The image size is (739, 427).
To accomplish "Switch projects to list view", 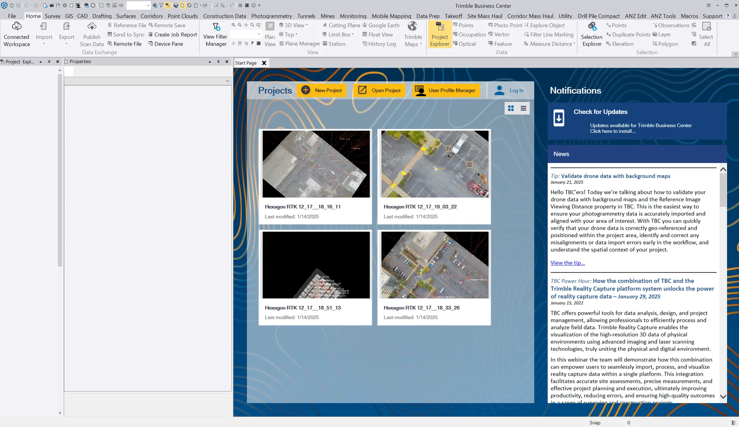I will [523, 108].
